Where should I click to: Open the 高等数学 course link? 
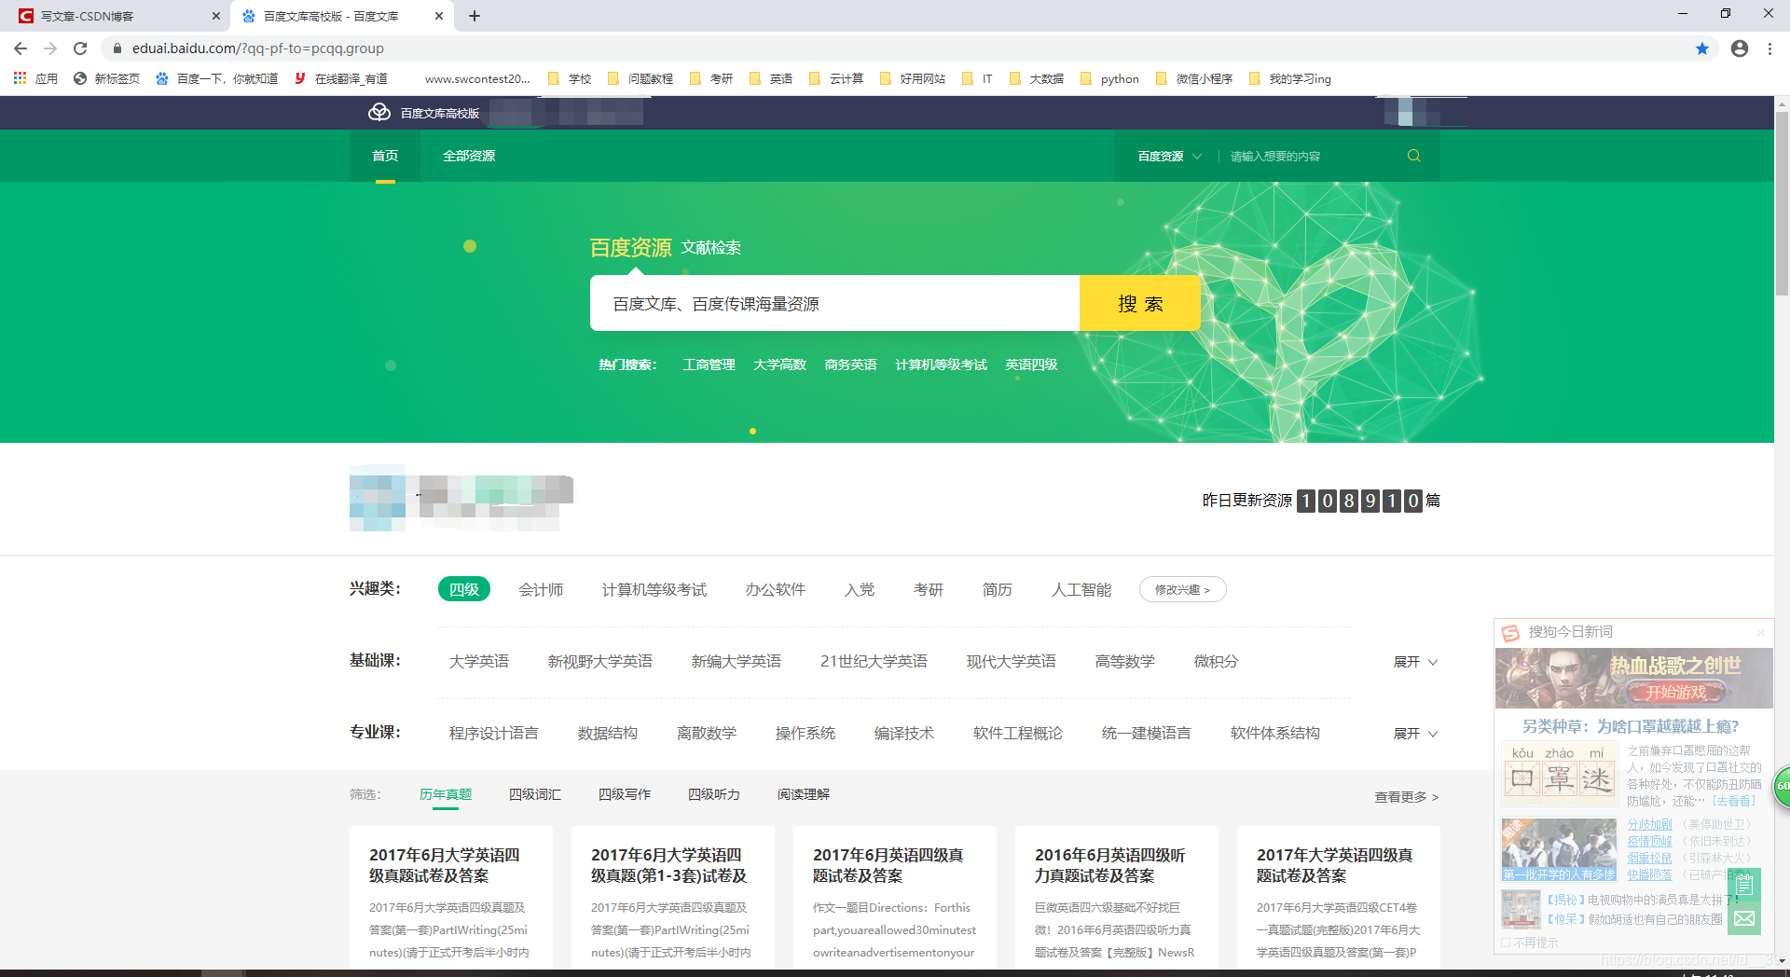tap(1125, 661)
